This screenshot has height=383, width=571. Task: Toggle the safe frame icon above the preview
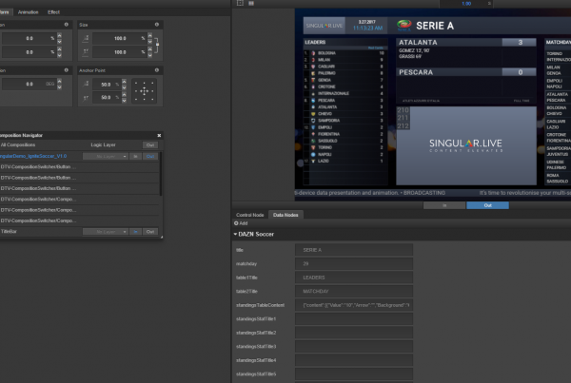coord(240,3)
